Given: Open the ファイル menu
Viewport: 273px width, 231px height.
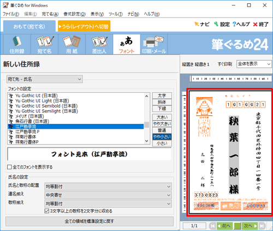Looking at the screenshot, I should pos(11,14).
